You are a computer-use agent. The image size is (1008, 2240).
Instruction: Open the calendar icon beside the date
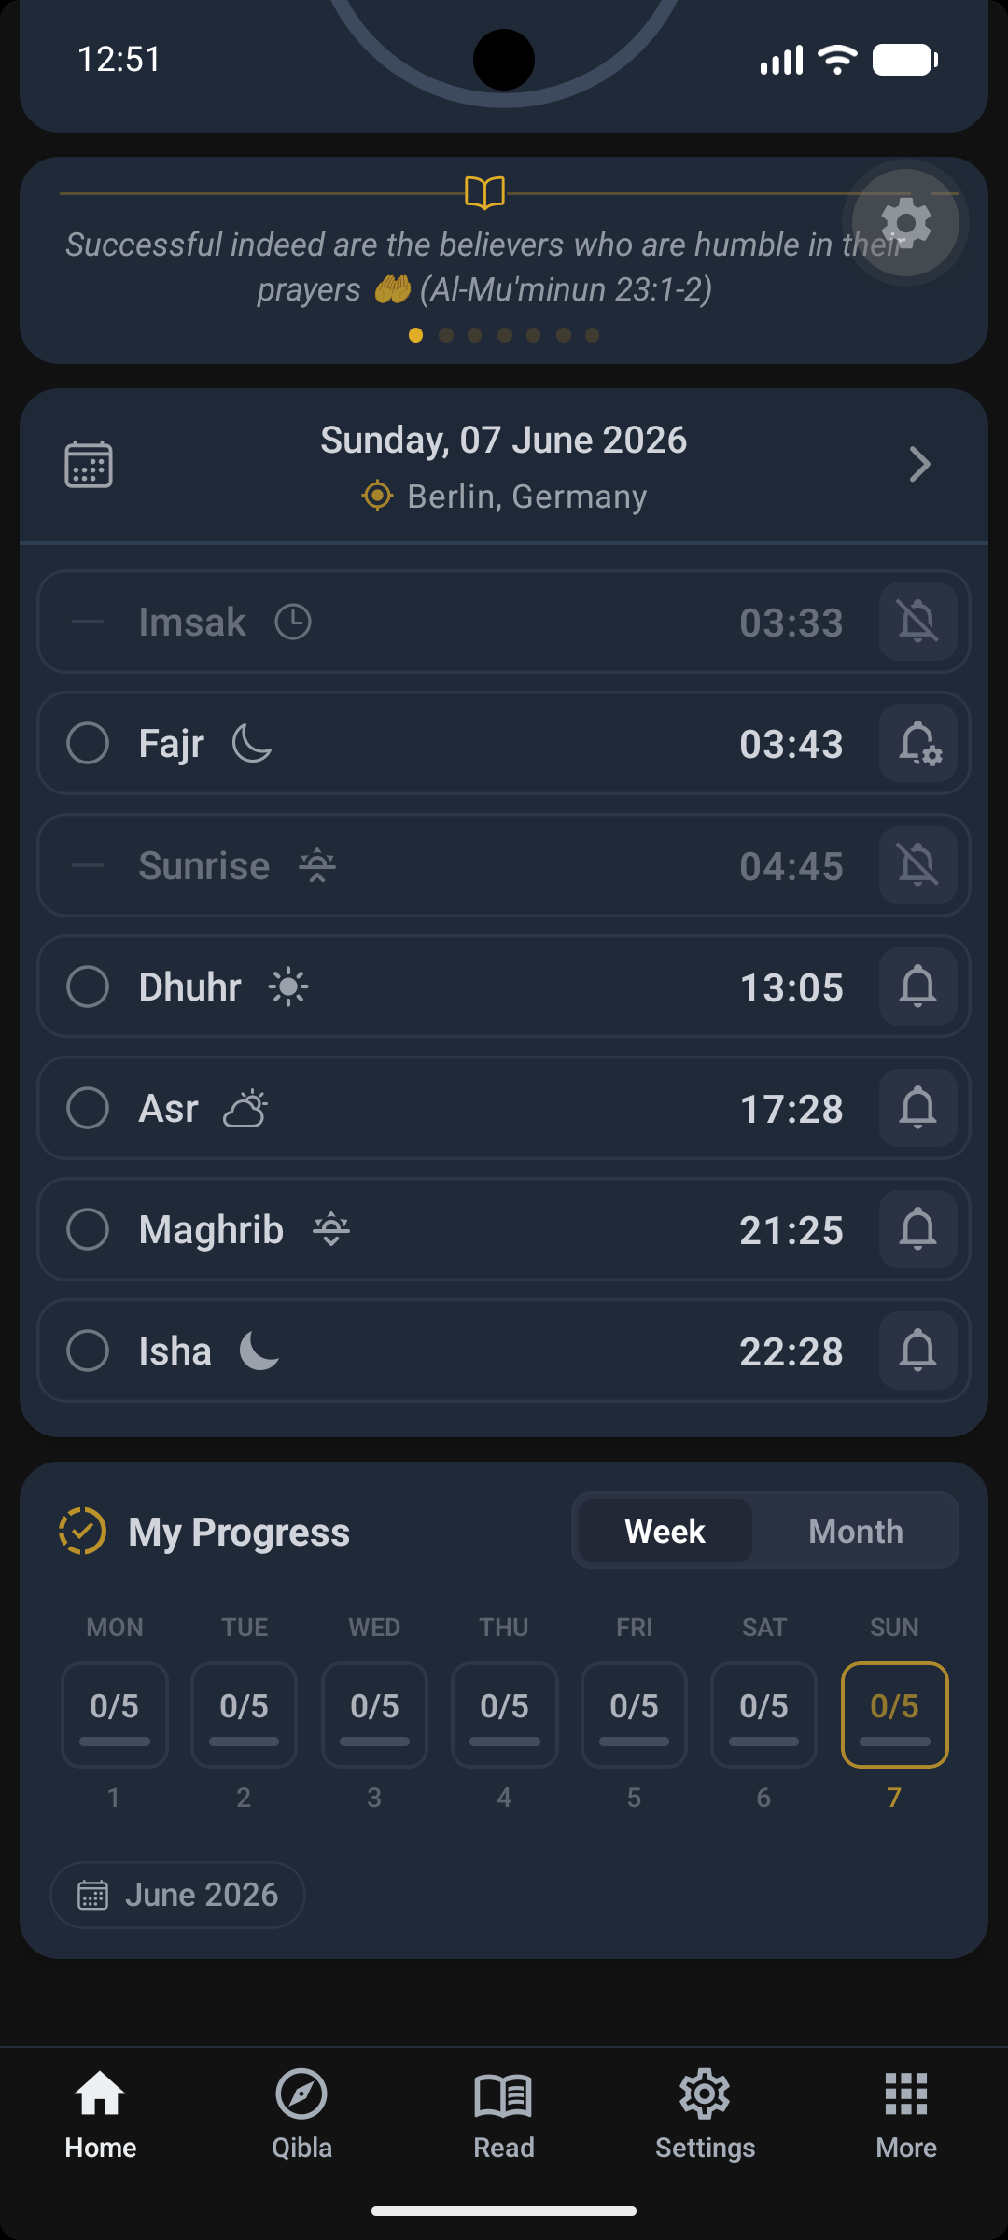click(89, 464)
